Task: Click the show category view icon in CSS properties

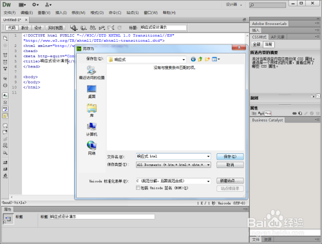Action: tap(254, 113)
